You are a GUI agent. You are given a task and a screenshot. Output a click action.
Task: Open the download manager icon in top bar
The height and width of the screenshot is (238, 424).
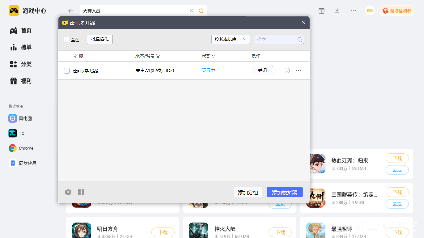(337, 11)
